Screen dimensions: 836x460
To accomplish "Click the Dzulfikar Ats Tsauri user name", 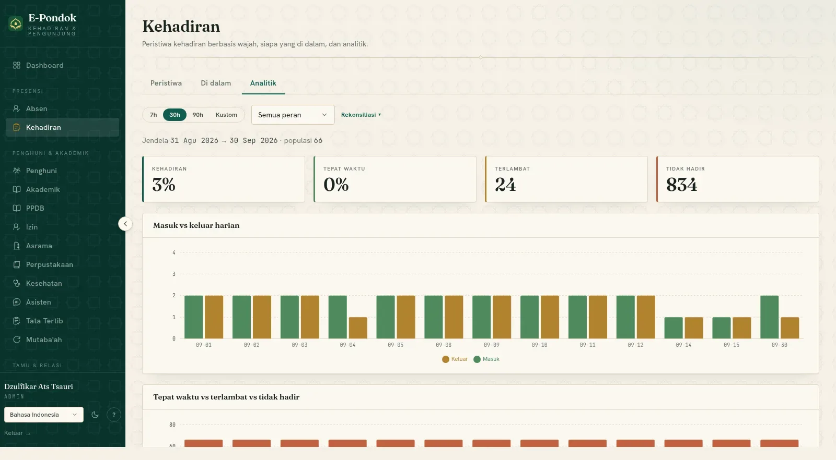I will (39, 386).
